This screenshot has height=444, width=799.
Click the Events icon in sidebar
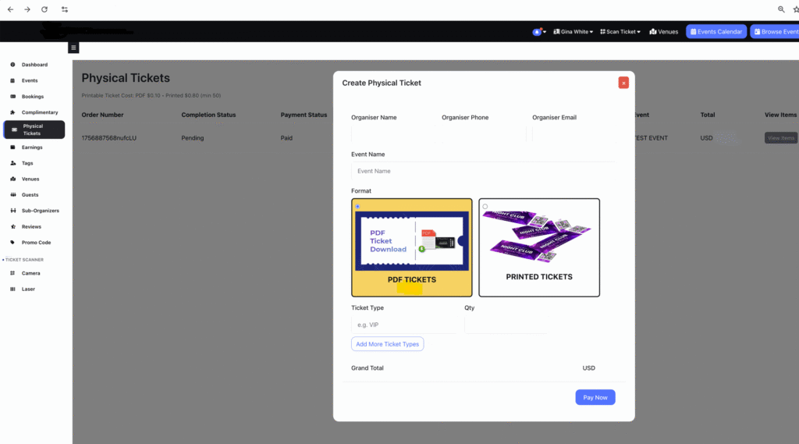12,80
